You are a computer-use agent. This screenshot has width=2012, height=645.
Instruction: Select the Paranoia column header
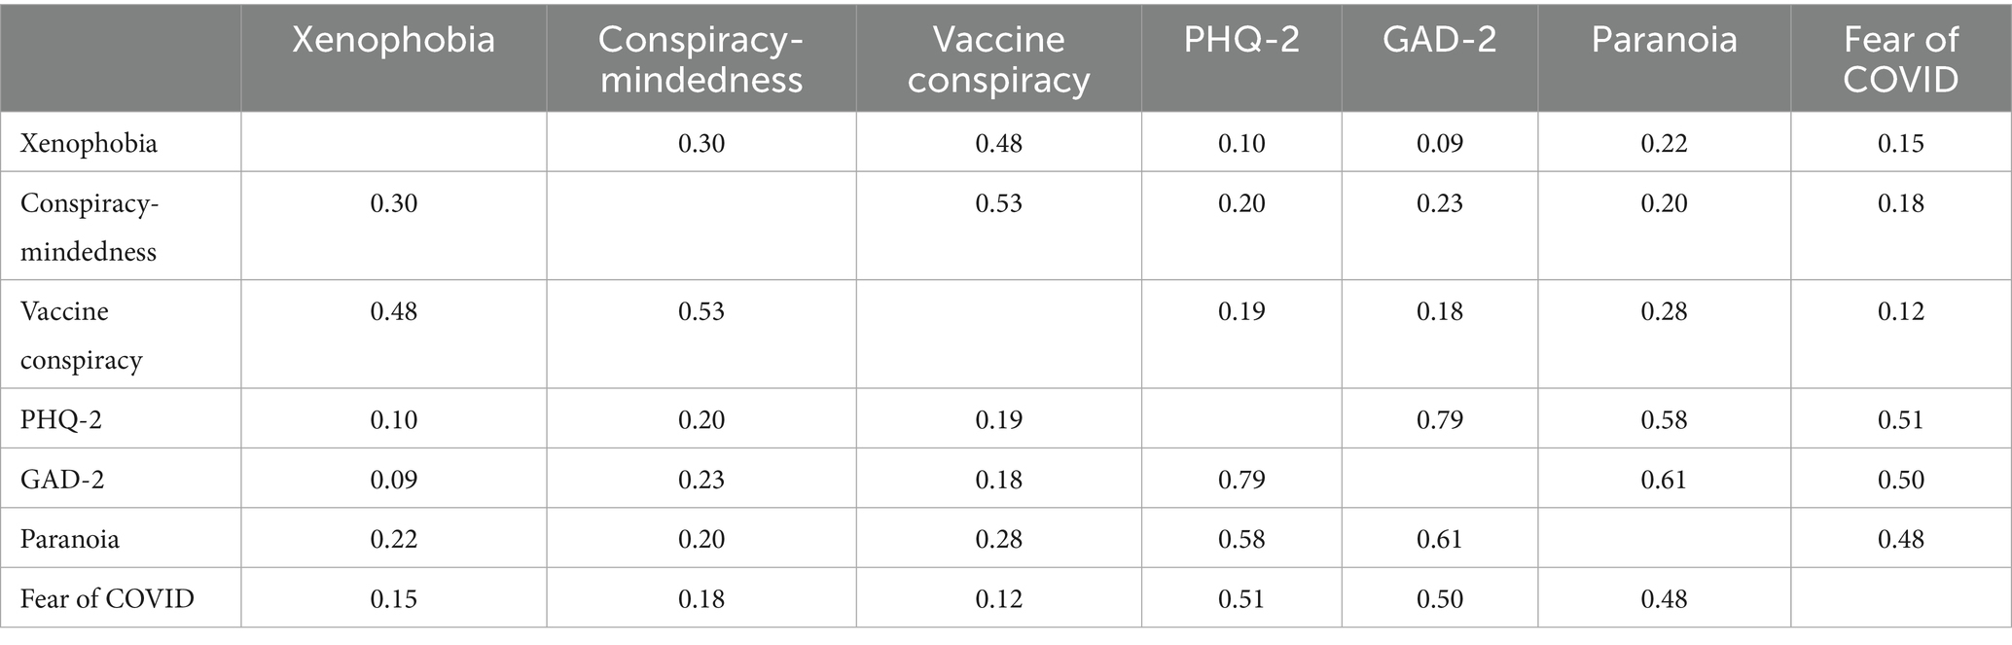click(x=1664, y=40)
